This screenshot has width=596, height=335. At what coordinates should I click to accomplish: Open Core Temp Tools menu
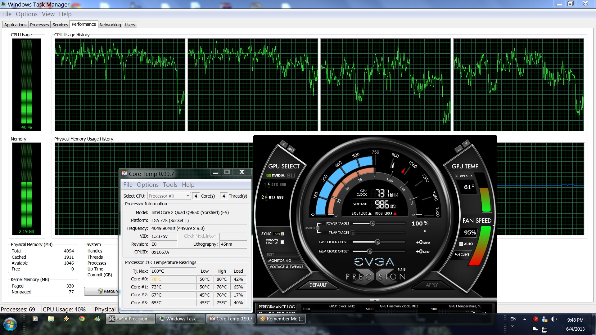(x=170, y=185)
